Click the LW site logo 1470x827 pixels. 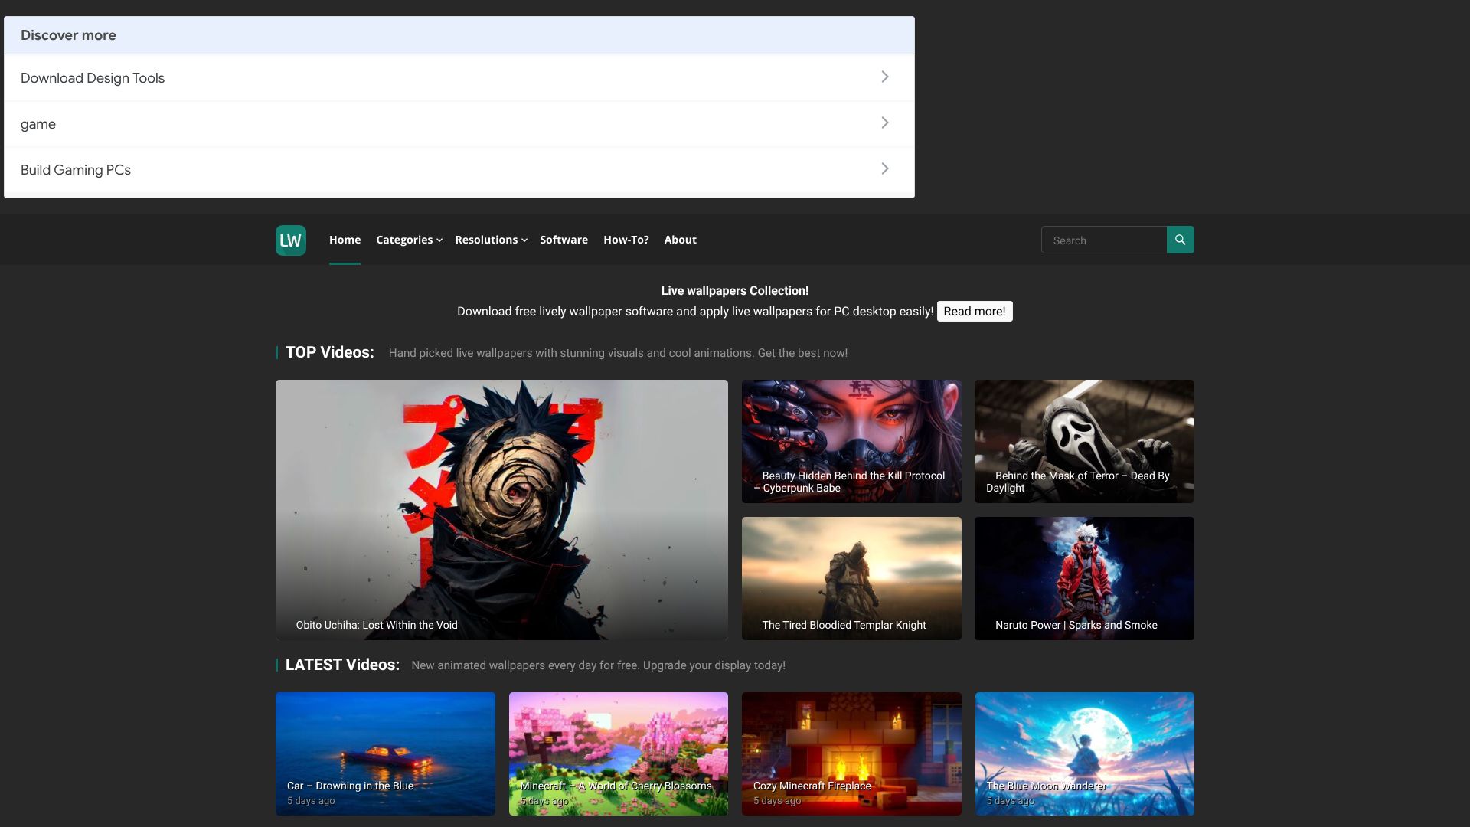(291, 240)
